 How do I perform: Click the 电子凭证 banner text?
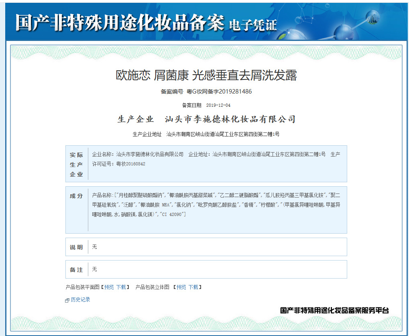(253, 25)
